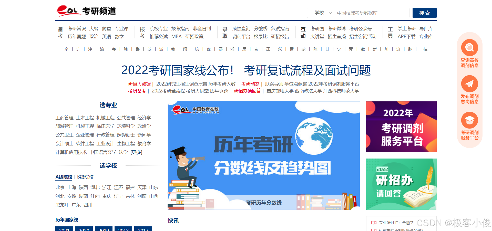
Task: Select the 川 region link
Action: click(386, 49)
